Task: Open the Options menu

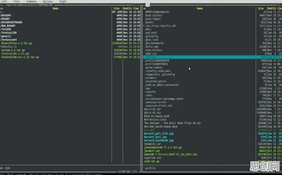Action: (48, 1)
